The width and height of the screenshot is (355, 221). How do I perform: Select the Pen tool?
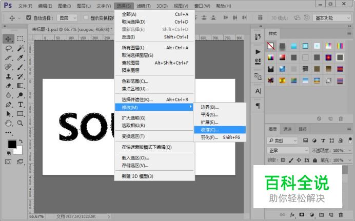click(x=8, y=105)
